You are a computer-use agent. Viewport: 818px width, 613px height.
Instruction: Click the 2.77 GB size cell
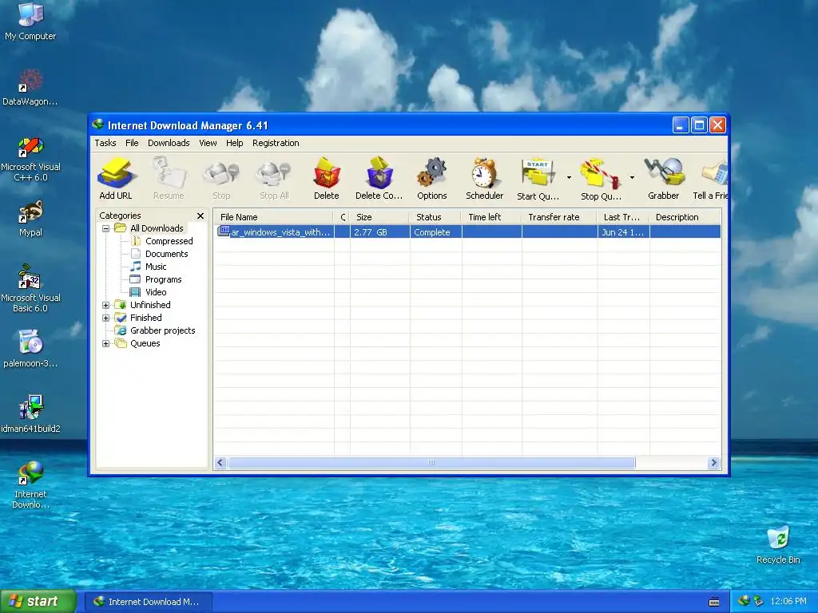pyautogui.click(x=379, y=232)
